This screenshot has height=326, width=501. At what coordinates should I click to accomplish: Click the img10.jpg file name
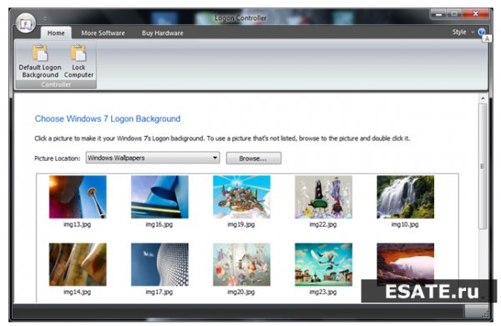pyautogui.click(x=405, y=224)
